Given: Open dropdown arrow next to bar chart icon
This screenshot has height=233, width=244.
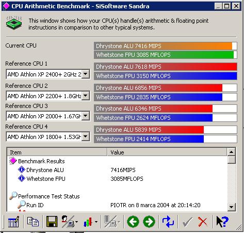Looking at the screenshot, I should coord(96,222).
